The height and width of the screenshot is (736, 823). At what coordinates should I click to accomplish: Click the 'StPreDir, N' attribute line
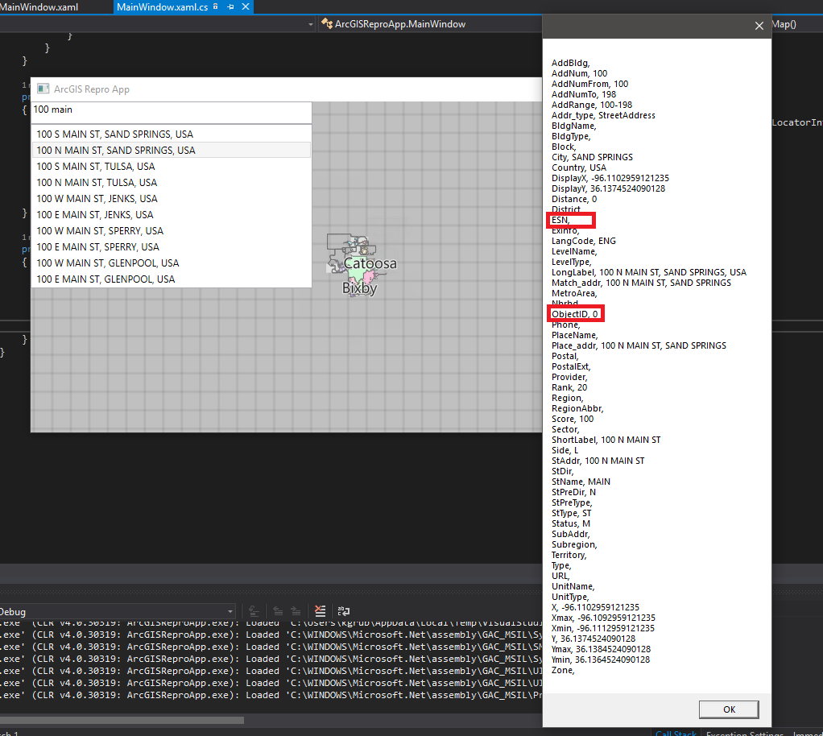[x=573, y=493]
